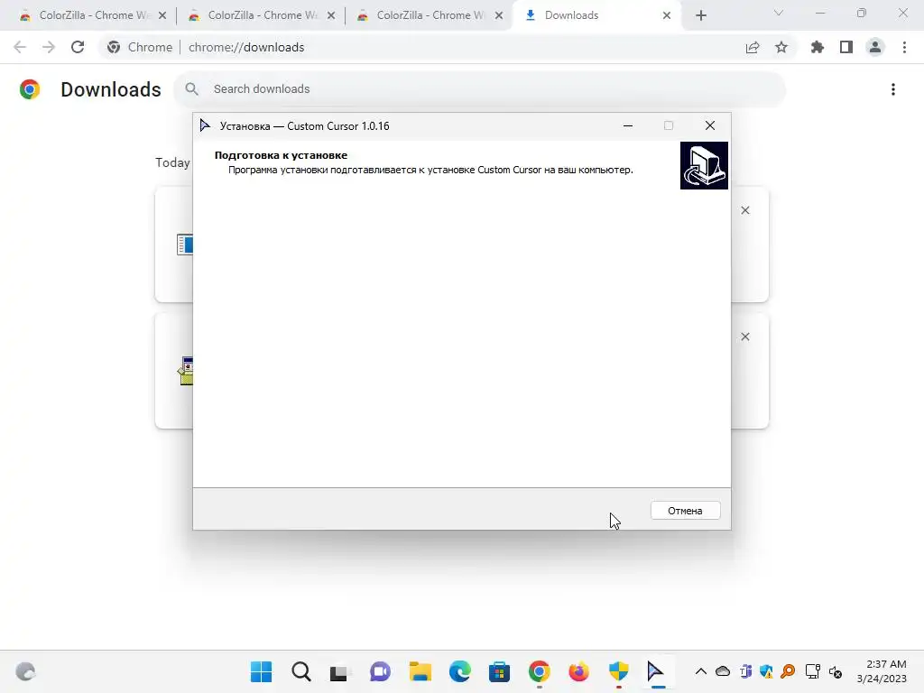Close the Custom Cursor installer window

pos(709,125)
